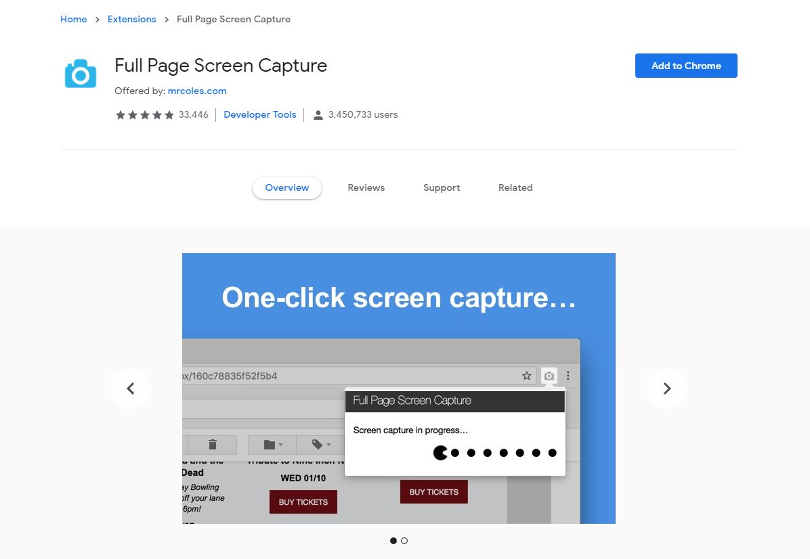The width and height of the screenshot is (810, 559).
Task: Click the 33,446 ratings count
Action: click(x=193, y=114)
